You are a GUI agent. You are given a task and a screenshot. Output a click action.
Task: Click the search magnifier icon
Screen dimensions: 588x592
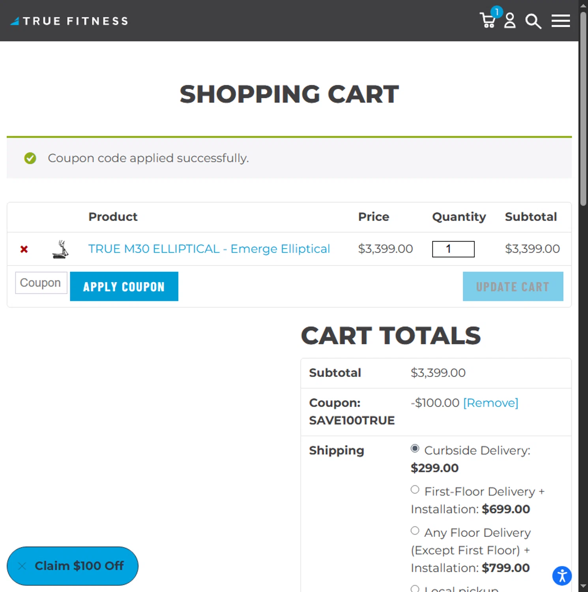(533, 21)
